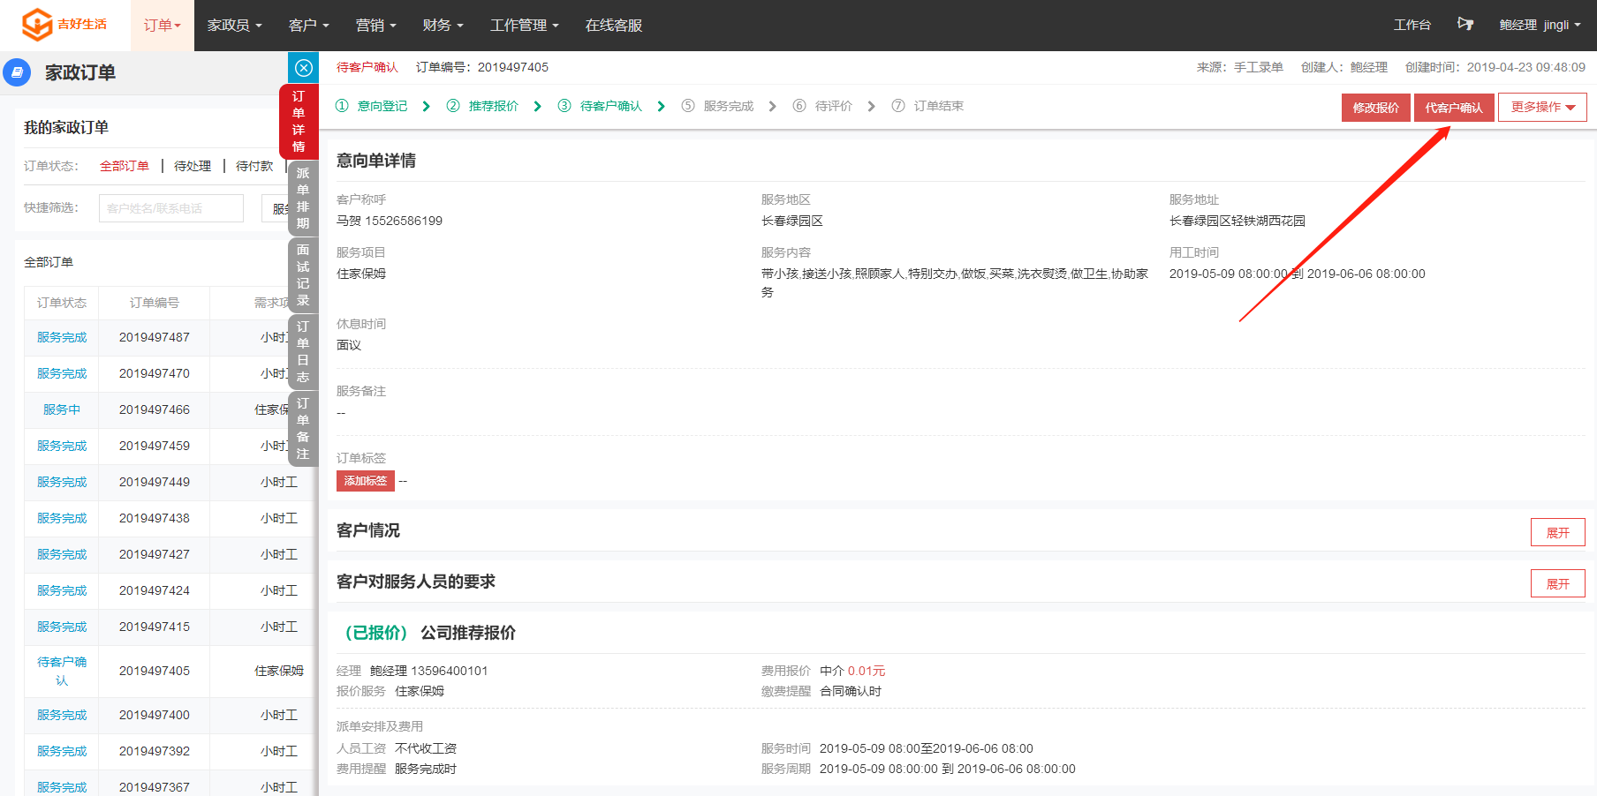Click the 修改报价 button
The height and width of the screenshot is (796, 1597).
click(1375, 108)
